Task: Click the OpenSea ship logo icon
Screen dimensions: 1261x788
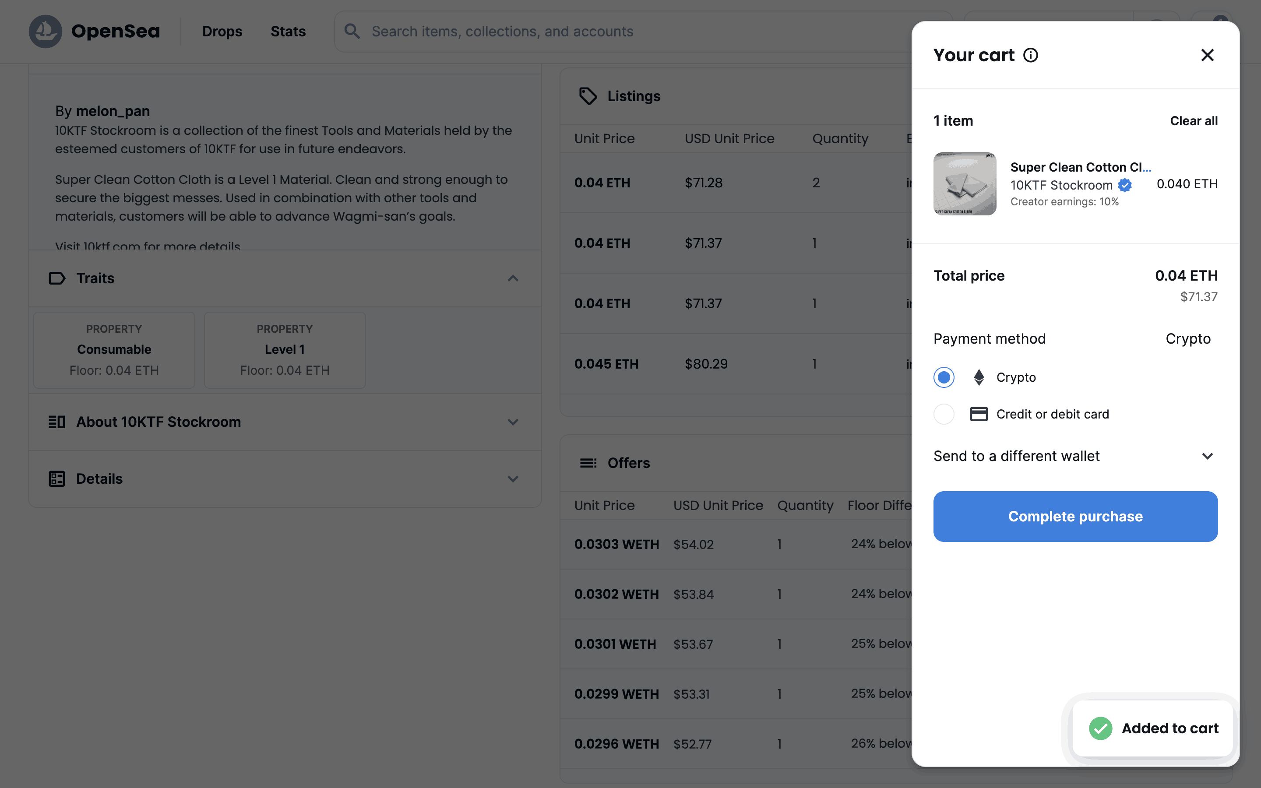Action: pyautogui.click(x=46, y=31)
